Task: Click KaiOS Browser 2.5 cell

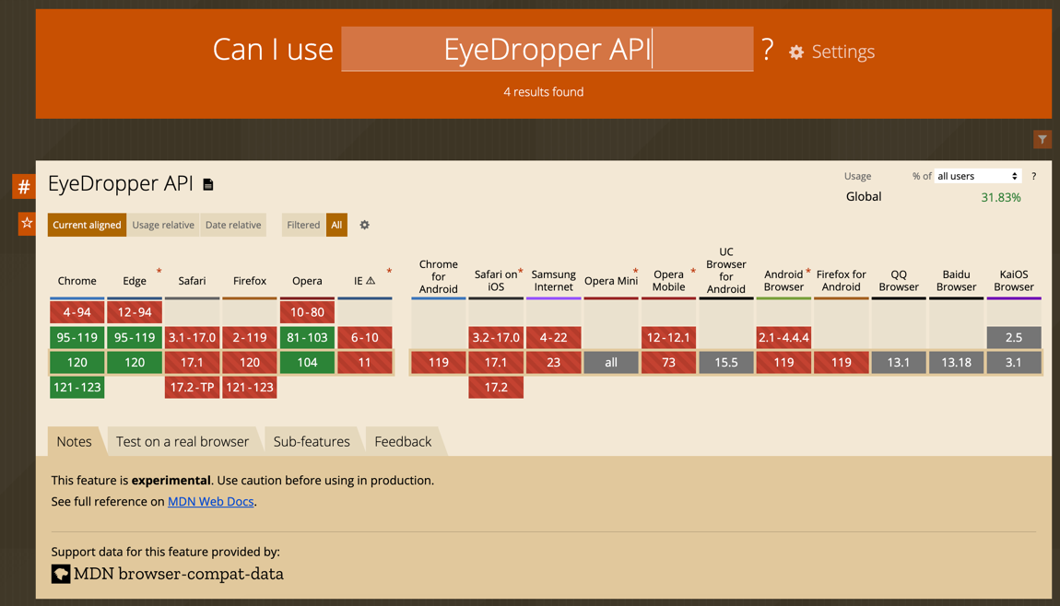Action: 1013,337
